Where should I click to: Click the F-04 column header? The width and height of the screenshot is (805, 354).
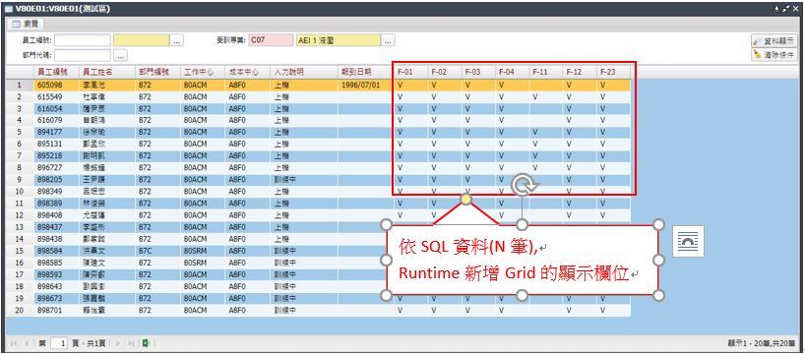[x=513, y=73]
